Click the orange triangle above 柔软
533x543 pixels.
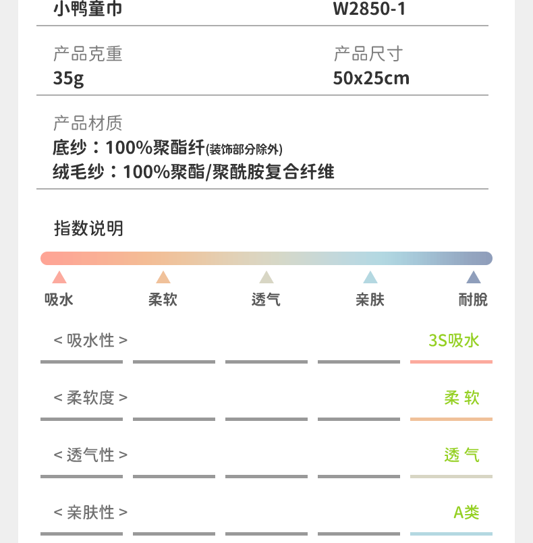163,277
